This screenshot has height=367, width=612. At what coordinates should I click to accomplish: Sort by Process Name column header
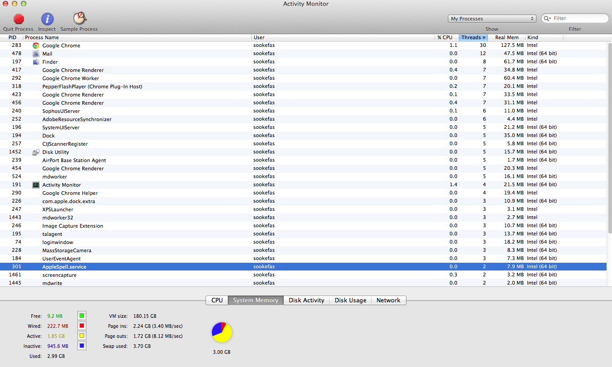pos(137,37)
